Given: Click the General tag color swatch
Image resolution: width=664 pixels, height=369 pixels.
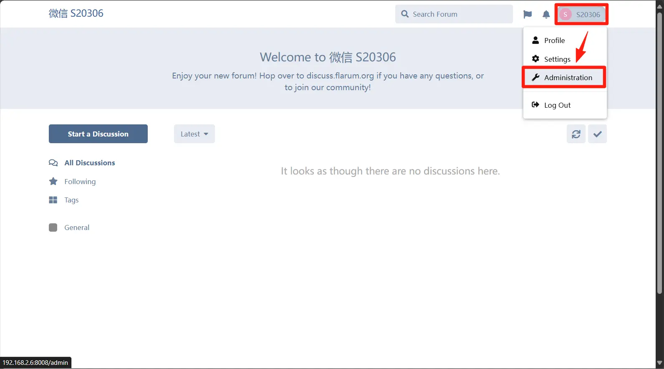Looking at the screenshot, I should pos(53,227).
